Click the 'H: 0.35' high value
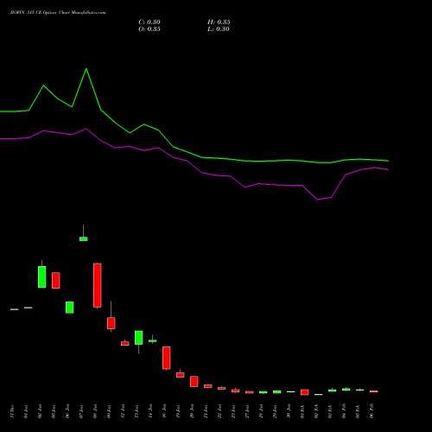 tap(219, 22)
